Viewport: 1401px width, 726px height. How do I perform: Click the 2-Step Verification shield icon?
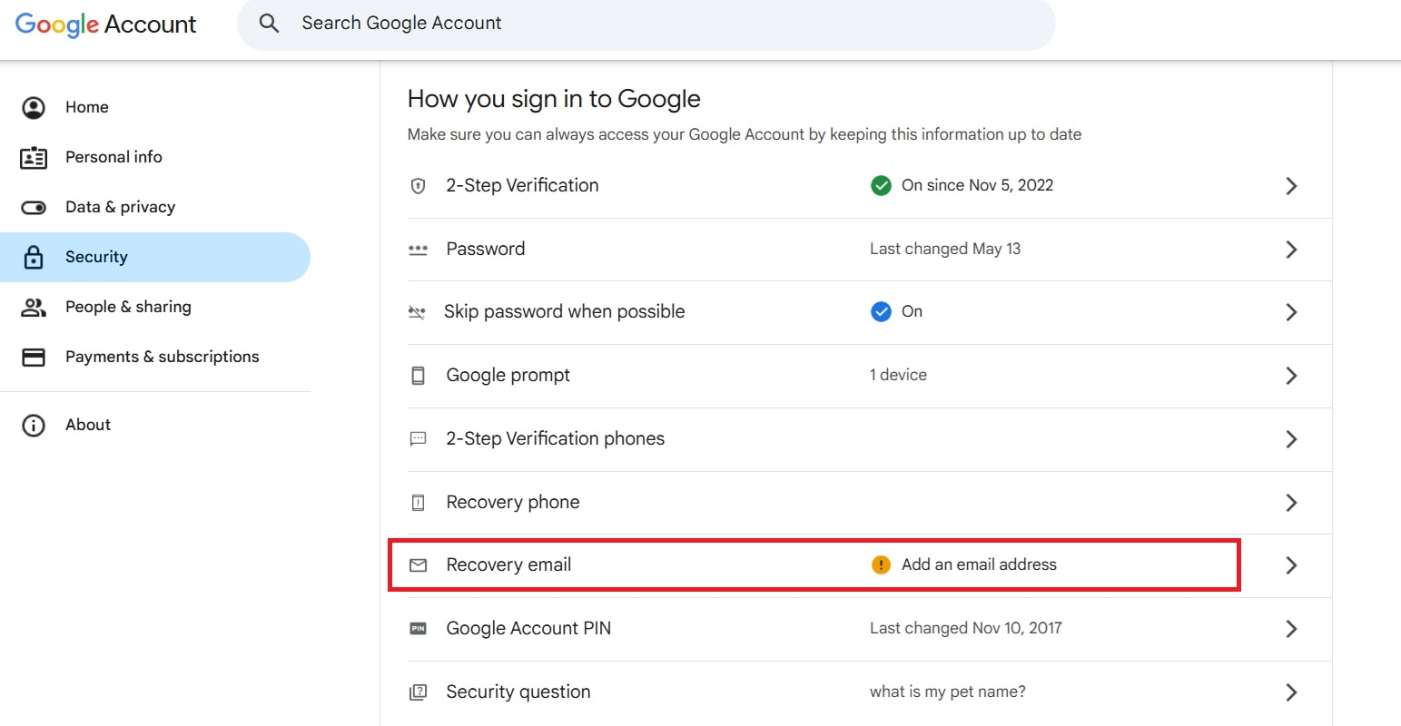(418, 185)
